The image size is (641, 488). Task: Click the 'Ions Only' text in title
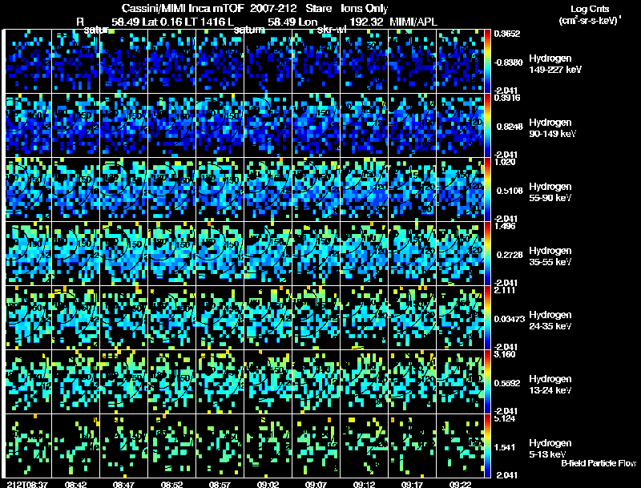(365, 8)
